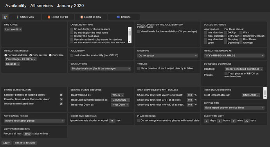
Task: Open the Do not group dropdown
Action: (167, 56)
